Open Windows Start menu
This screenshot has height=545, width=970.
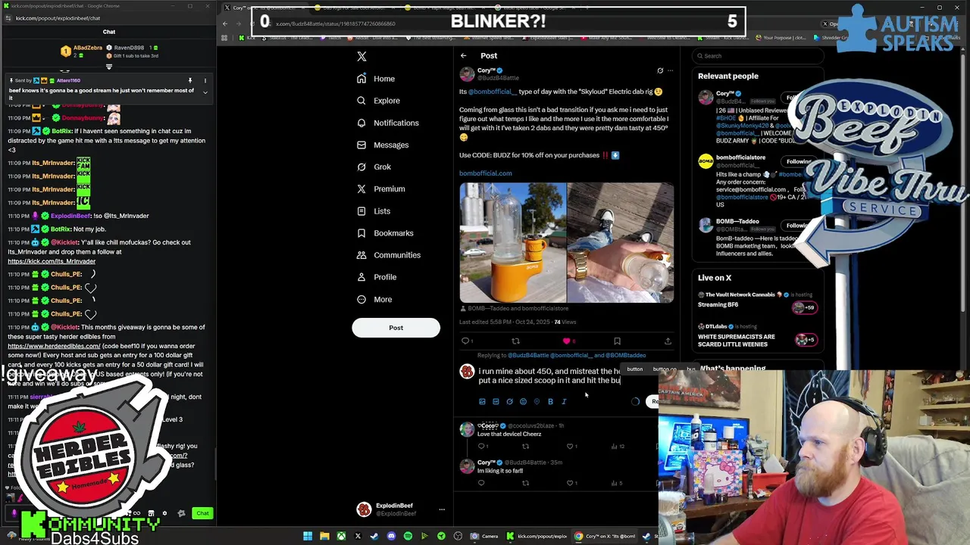pyautogui.click(x=308, y=537)
